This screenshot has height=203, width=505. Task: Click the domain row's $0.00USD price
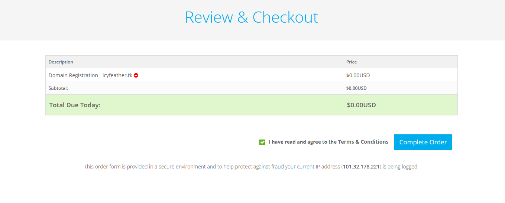coord(358,75)
